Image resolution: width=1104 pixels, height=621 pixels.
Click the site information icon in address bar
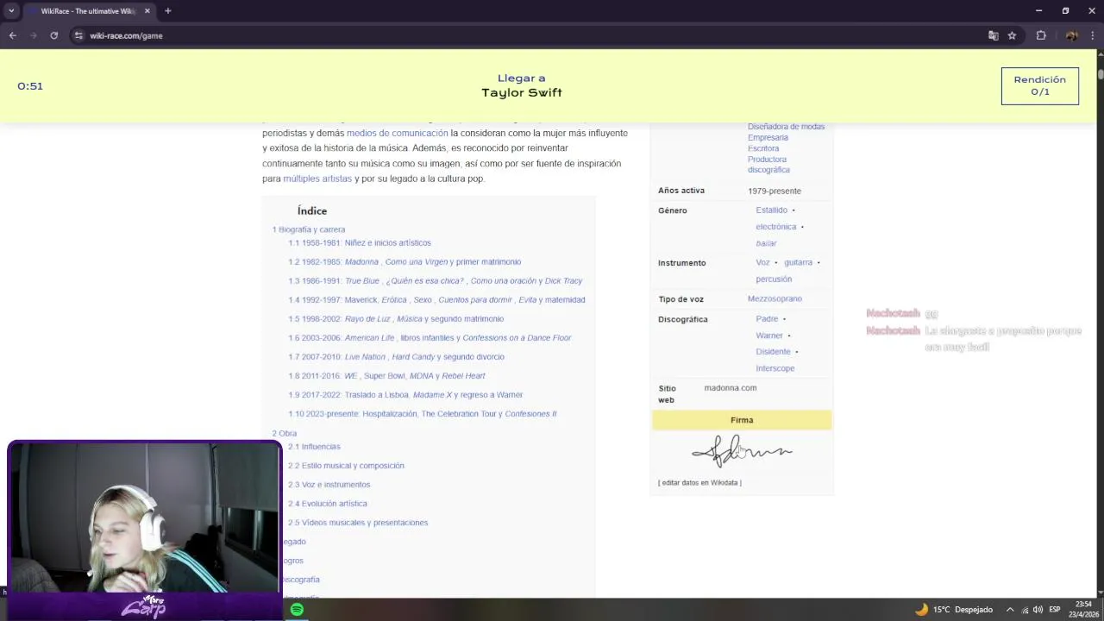[78, 35]
